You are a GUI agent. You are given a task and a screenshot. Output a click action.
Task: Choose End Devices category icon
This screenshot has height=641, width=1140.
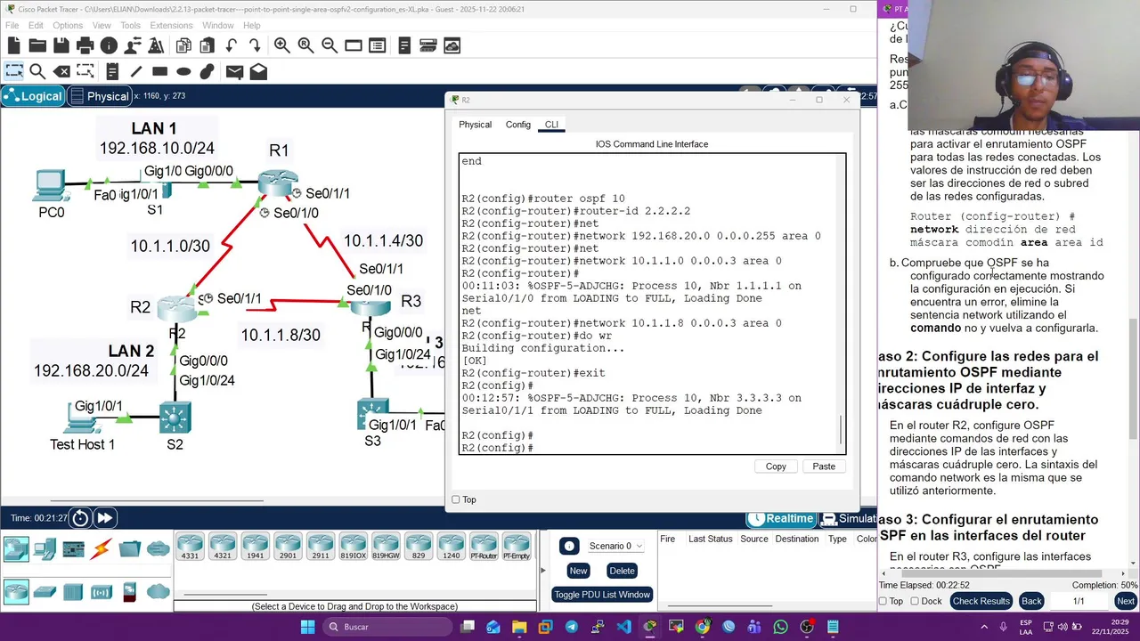pyautogui.click(x=45, y=549)
